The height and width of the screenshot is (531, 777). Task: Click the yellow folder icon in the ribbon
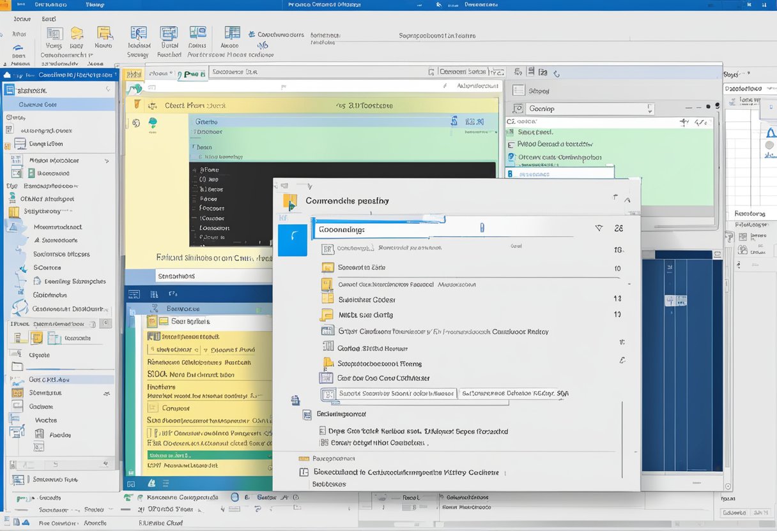[77, 33]
